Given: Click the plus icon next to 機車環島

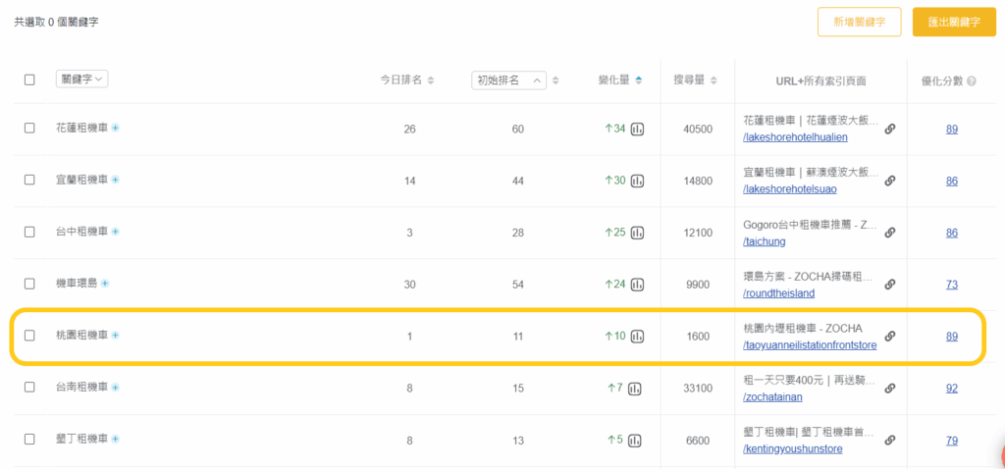Looking at the screenshot, I should coord(105,284).
